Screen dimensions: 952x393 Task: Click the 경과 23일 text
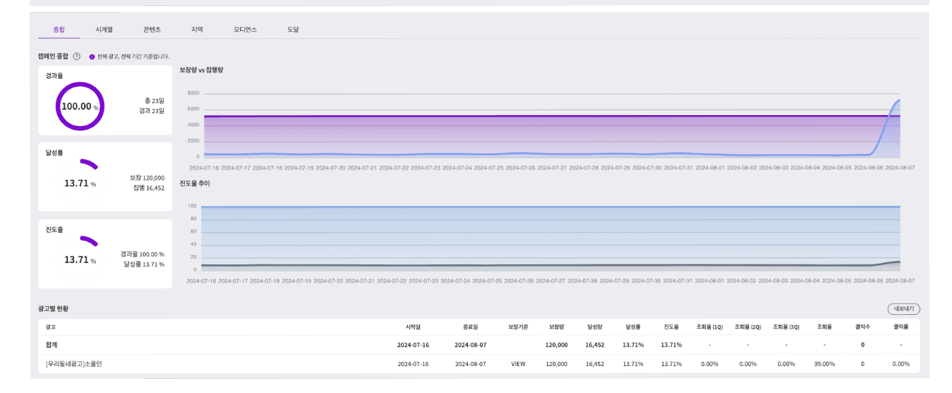[x=152, y=111]
